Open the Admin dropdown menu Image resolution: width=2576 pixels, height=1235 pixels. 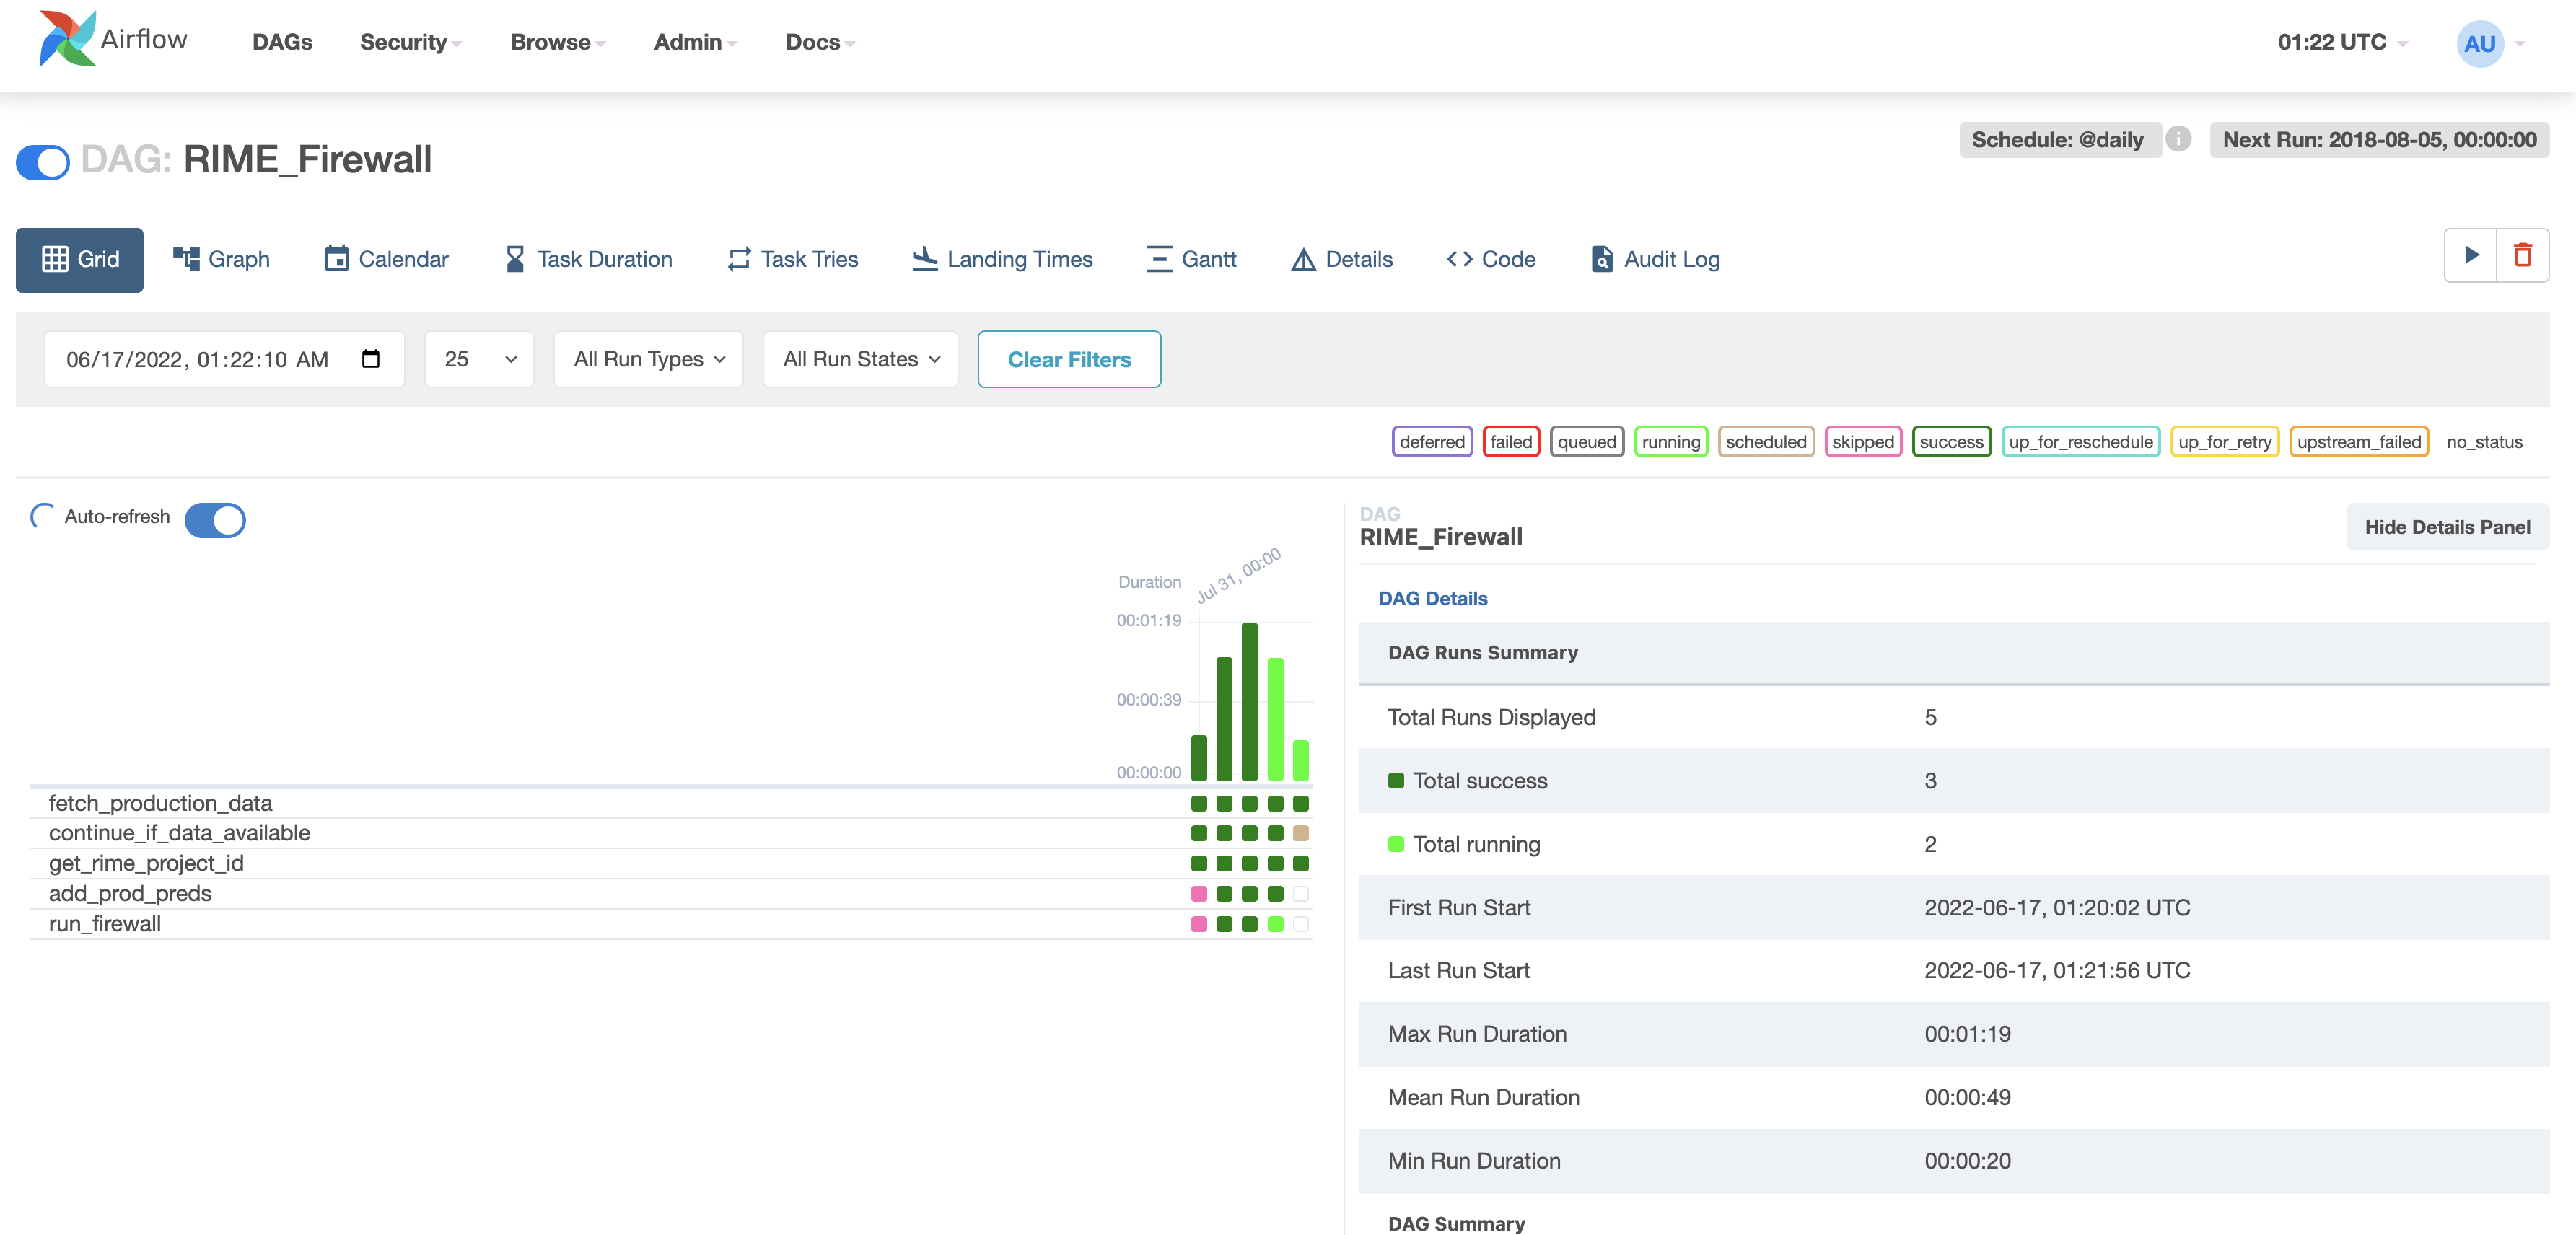coord(695,42)
